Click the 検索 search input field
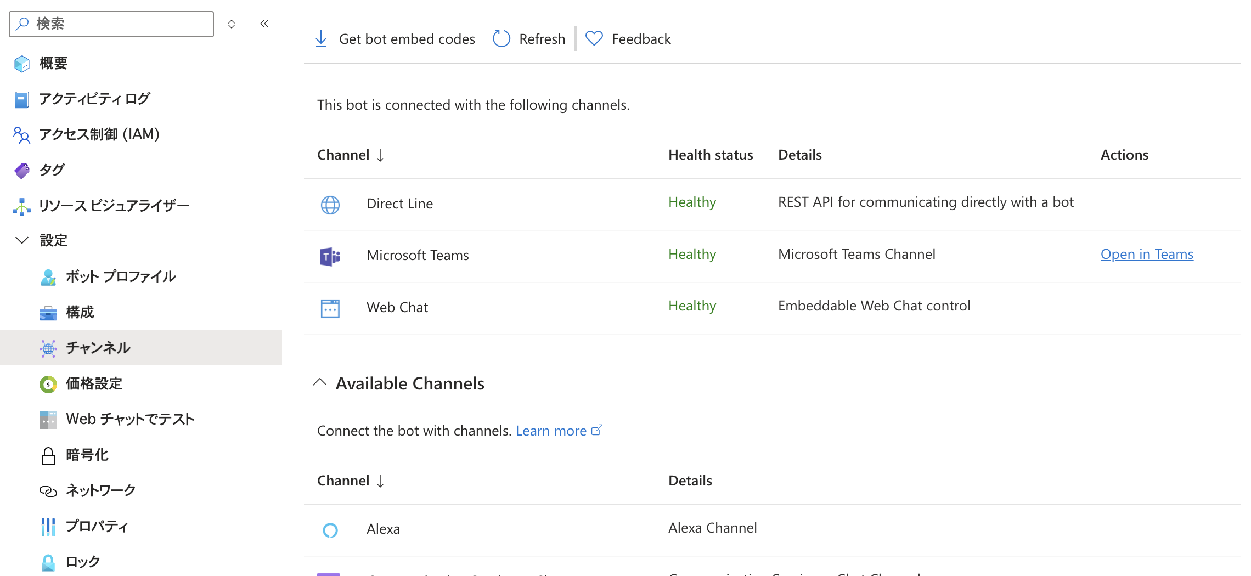 (121, 24)
